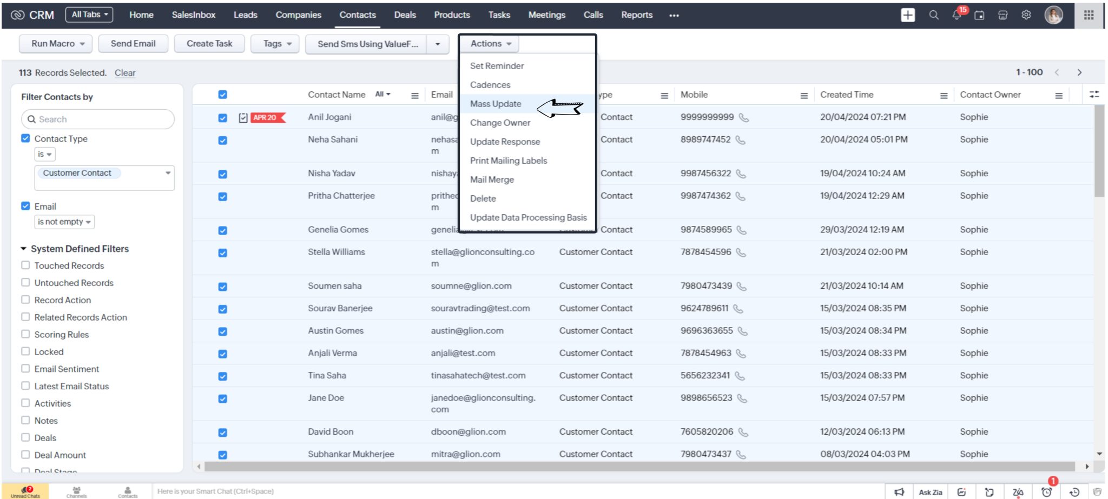Image resolution: width=1108 pixels, height=499 pixels.
Task: Collapse the System Defined Filters section
Action: click(x=24, y=249)
